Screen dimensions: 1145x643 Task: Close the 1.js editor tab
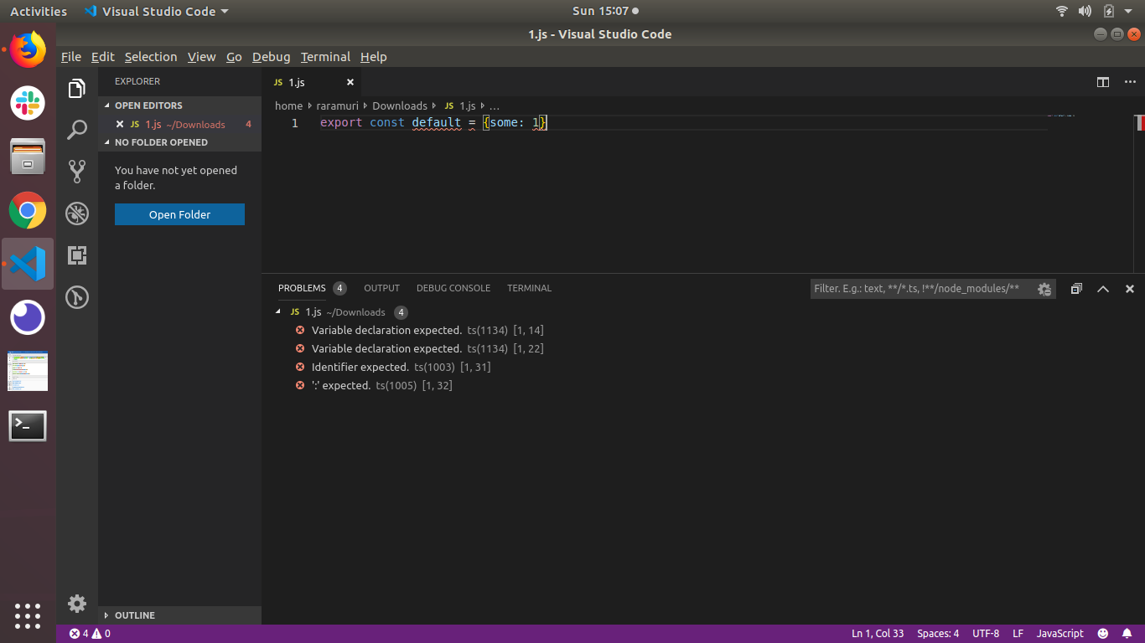[350, 82]
